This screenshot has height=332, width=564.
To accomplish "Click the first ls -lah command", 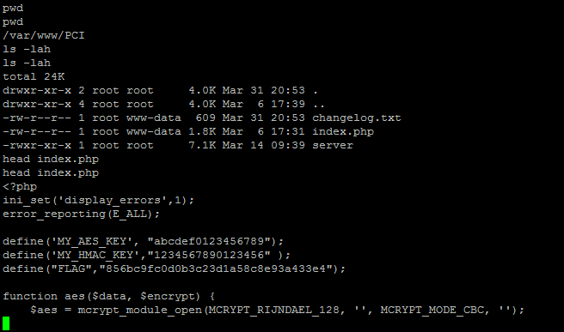I will 27,49.
